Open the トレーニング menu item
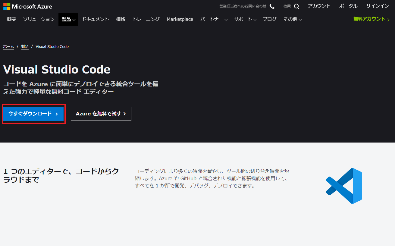395x248 pixels. [146, 19]
